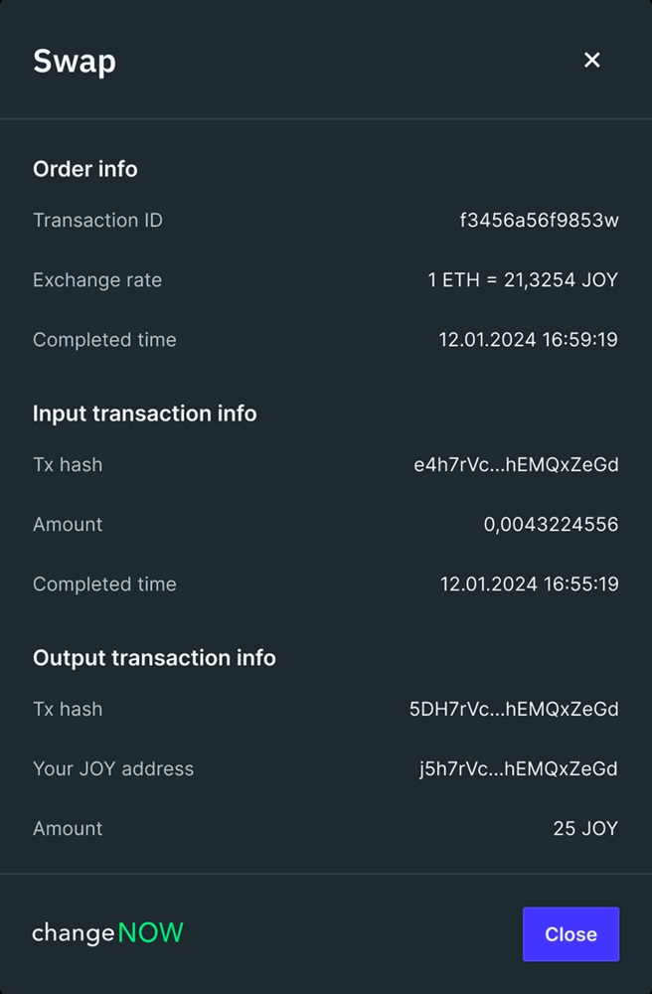Open the output Tx hash 5DH7rVc...hEMQxZeGd
The image size is (652, 994).
point(514,710)
